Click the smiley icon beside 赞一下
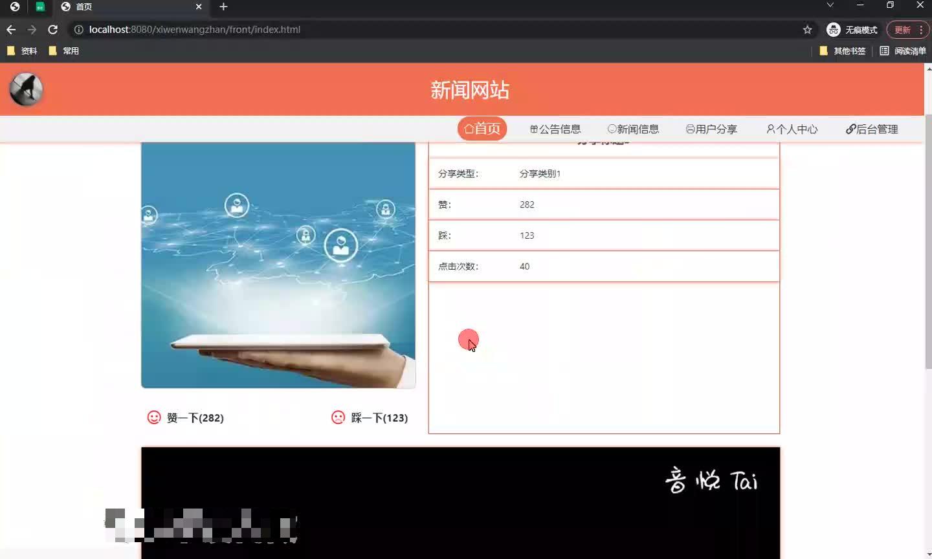Image resolution: width=932 pixels, height=559 pixels. 154,417
